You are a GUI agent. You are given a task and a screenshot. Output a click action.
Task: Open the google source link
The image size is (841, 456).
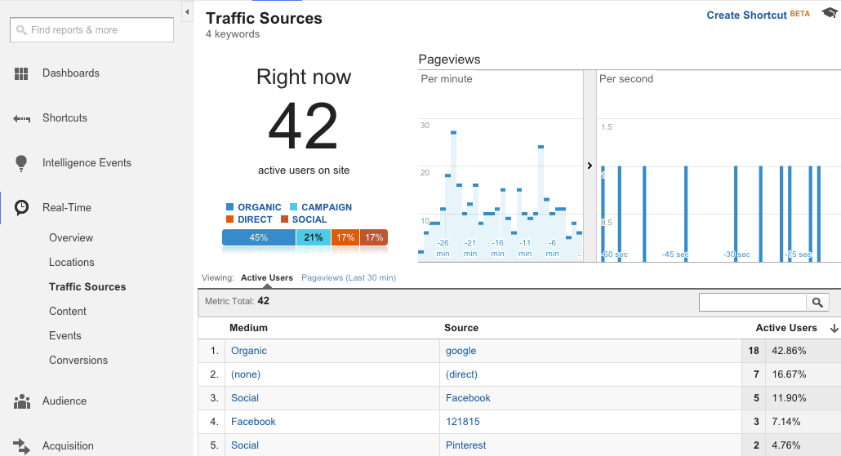pyautogui.click(x=461, y=351)
